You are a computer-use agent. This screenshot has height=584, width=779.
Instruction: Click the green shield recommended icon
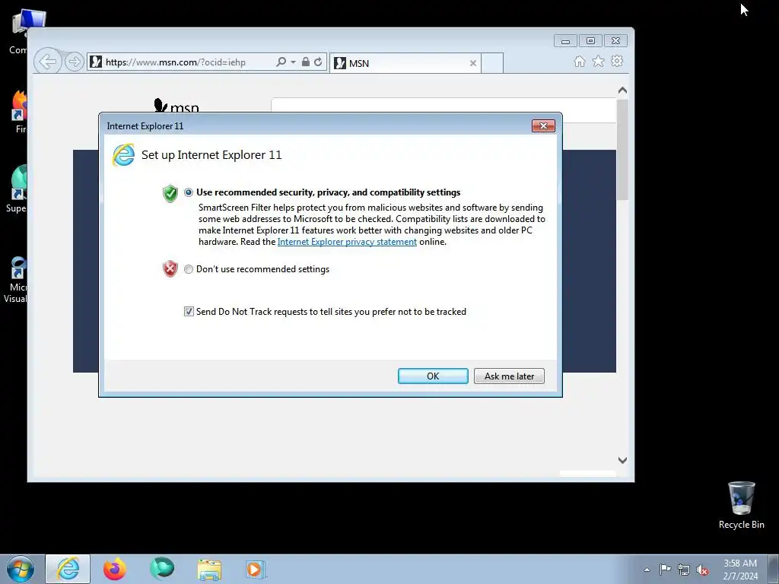170,193
